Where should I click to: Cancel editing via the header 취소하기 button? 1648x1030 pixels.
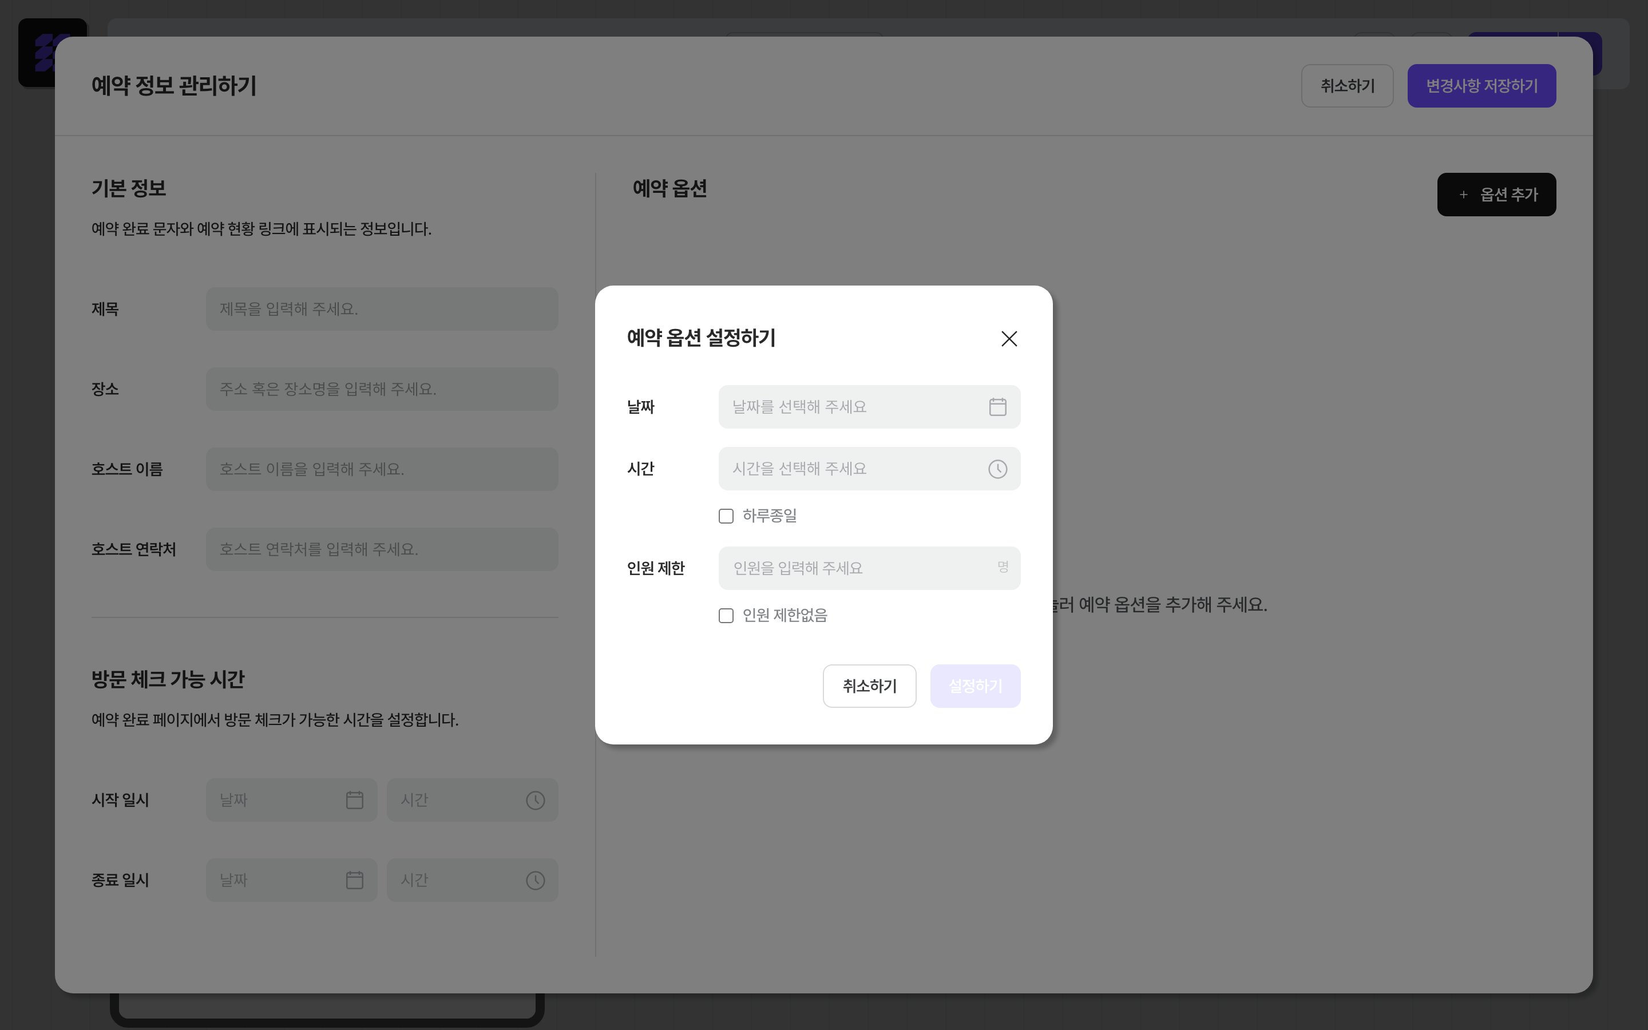[1347, 86]
